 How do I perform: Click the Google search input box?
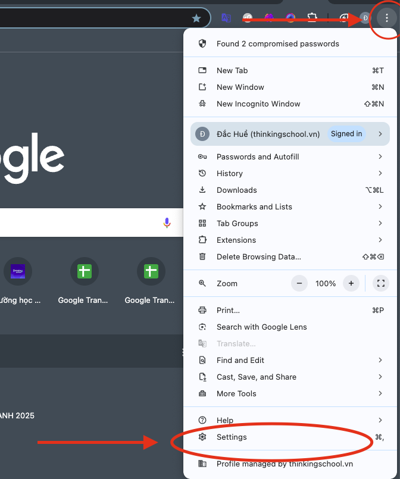click(77, 223)
